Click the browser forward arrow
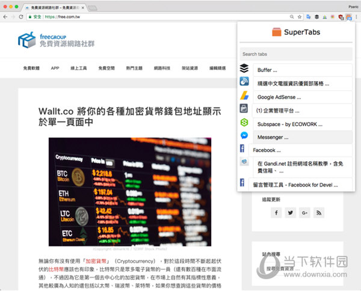Viewport: 361px width, 291px height. pos(13,17)
